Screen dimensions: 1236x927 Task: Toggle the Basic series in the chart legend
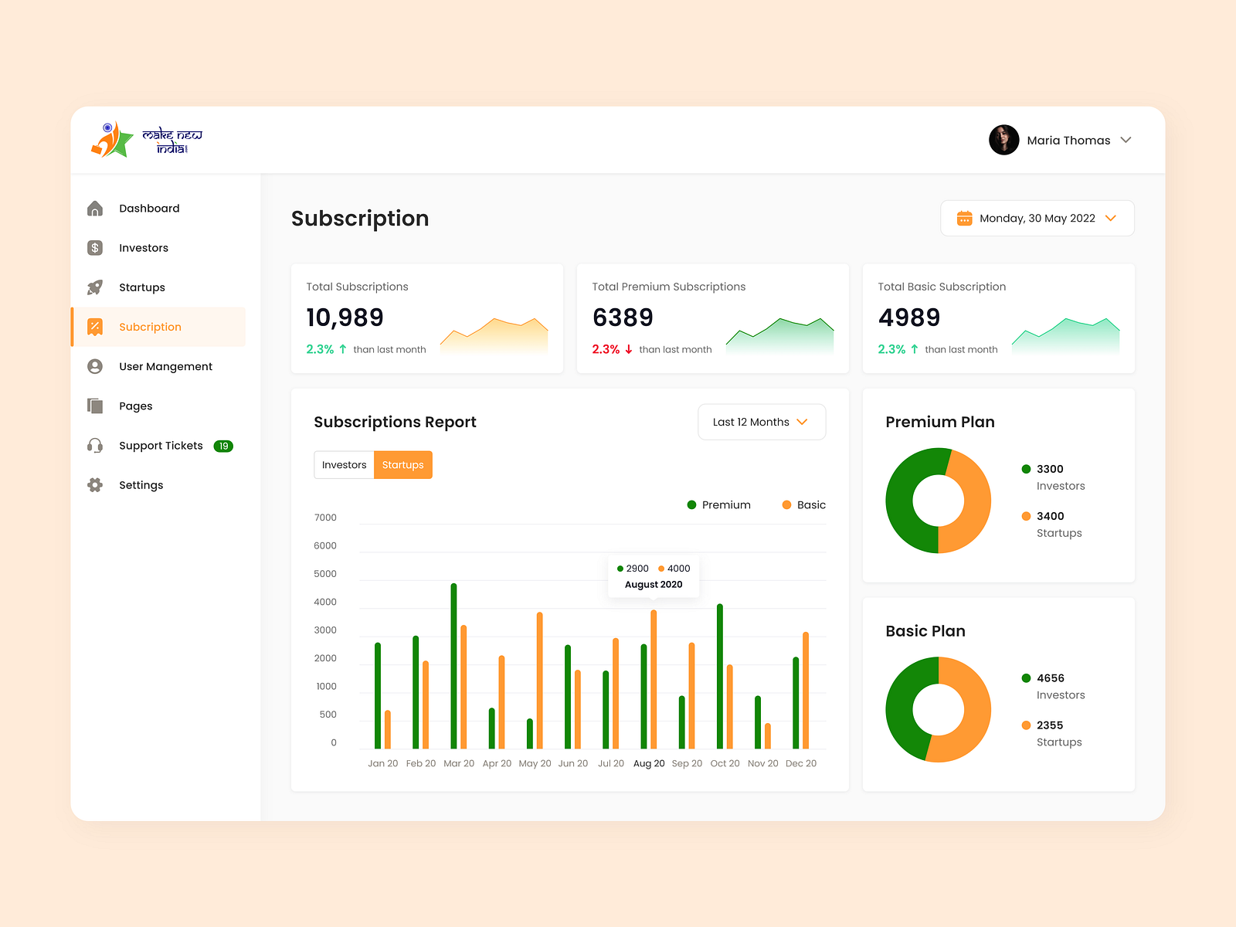click(x=802, y=504)
